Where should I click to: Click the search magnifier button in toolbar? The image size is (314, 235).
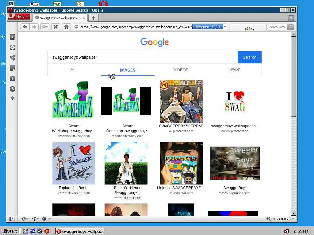click(290, 27)
